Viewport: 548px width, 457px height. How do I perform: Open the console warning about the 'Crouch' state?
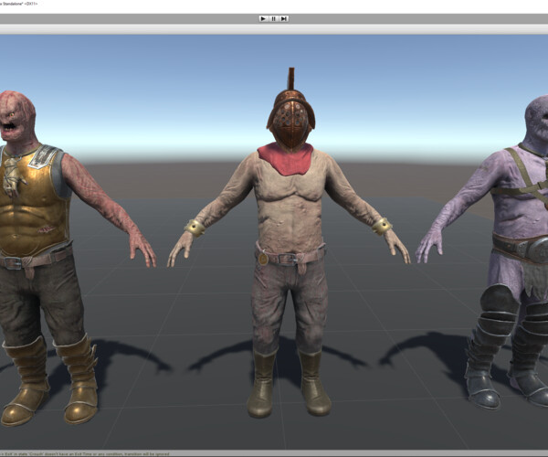pos(85,454)
